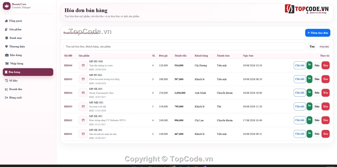The width and height of the screenshot is (337, 167).
Task: Click the Tìm search button
Action: tap(312, 46)
